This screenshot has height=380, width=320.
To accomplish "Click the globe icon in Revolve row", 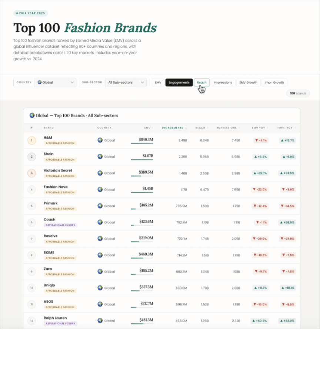I will tap(100, 239).
